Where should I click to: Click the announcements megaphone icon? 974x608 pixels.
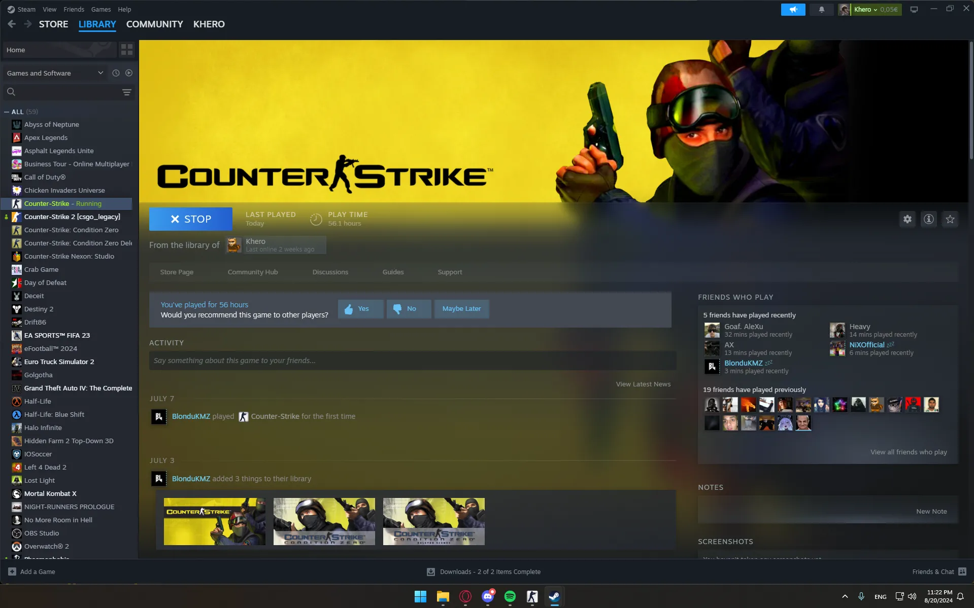(x=793, y=9)
